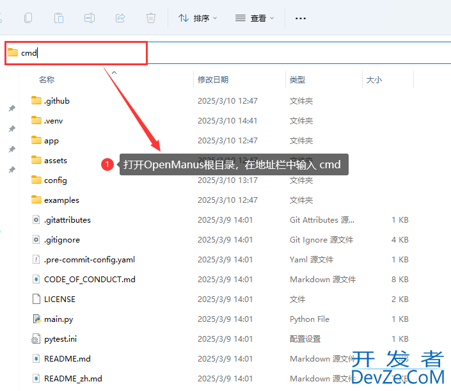Click the Python File type of main.py

pos(310,319)
